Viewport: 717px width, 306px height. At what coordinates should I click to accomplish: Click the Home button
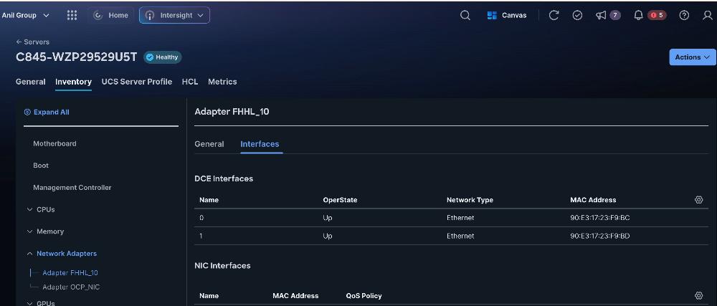(111, 15)
